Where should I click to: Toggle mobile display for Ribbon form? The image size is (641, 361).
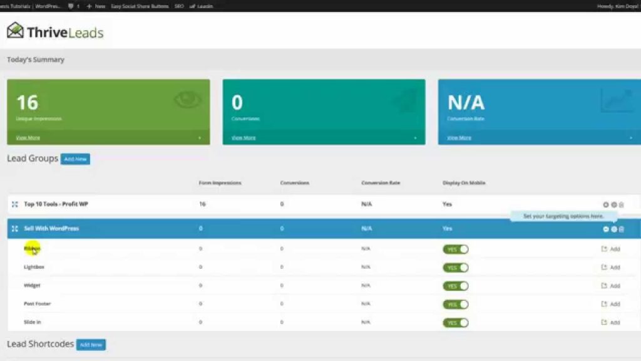tap(456, 249)
